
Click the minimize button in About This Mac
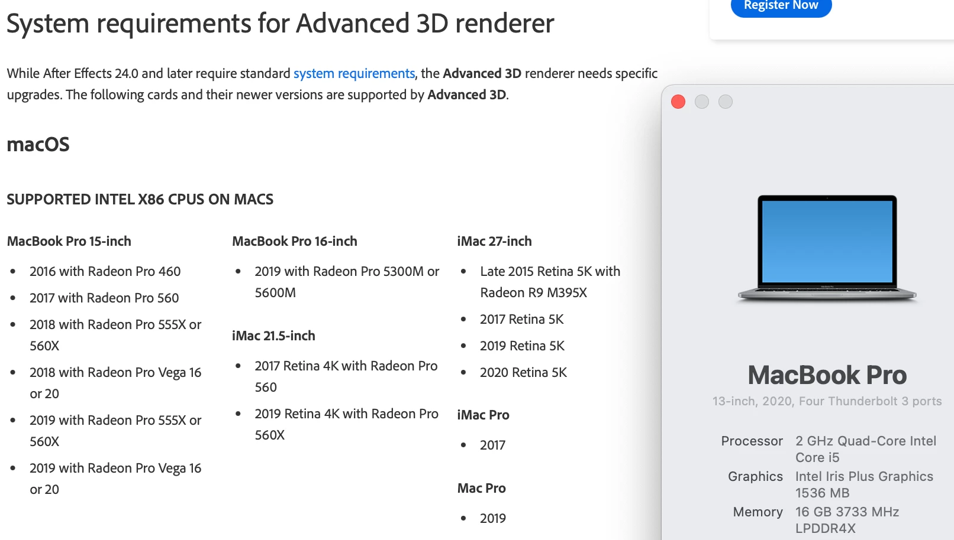[x=702, y=102]
